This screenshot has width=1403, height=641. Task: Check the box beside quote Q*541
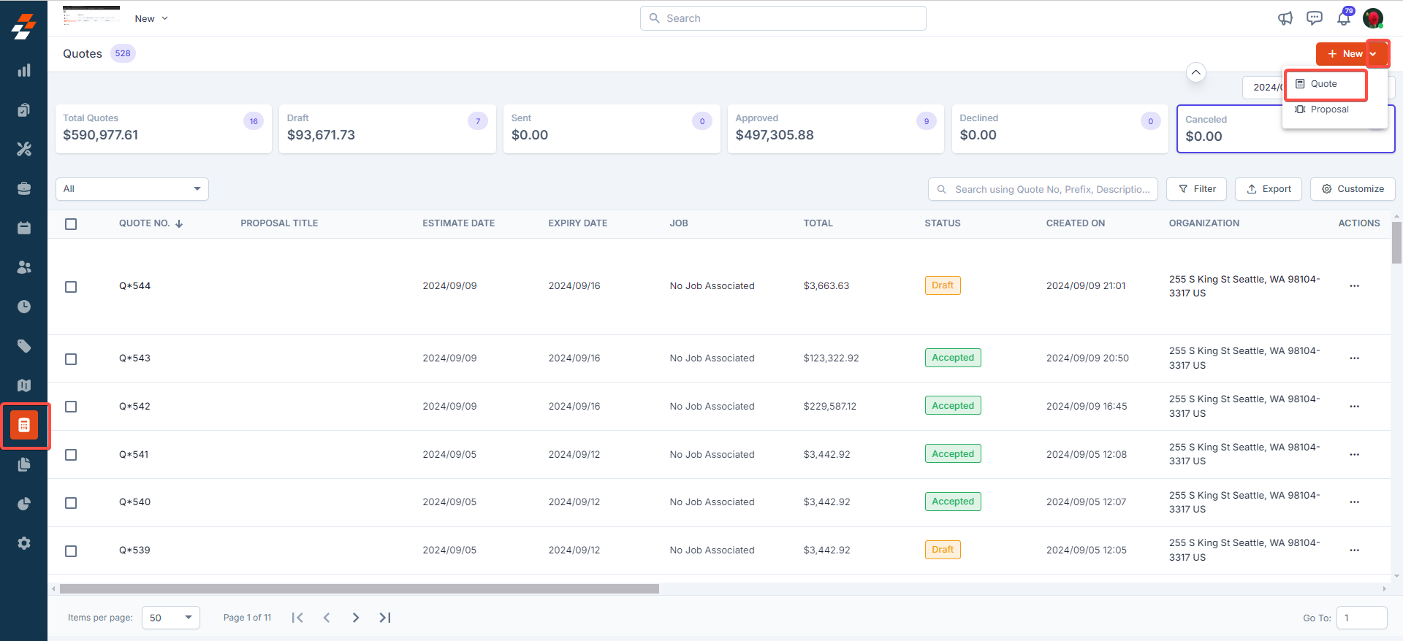click(x=71, y=455)
